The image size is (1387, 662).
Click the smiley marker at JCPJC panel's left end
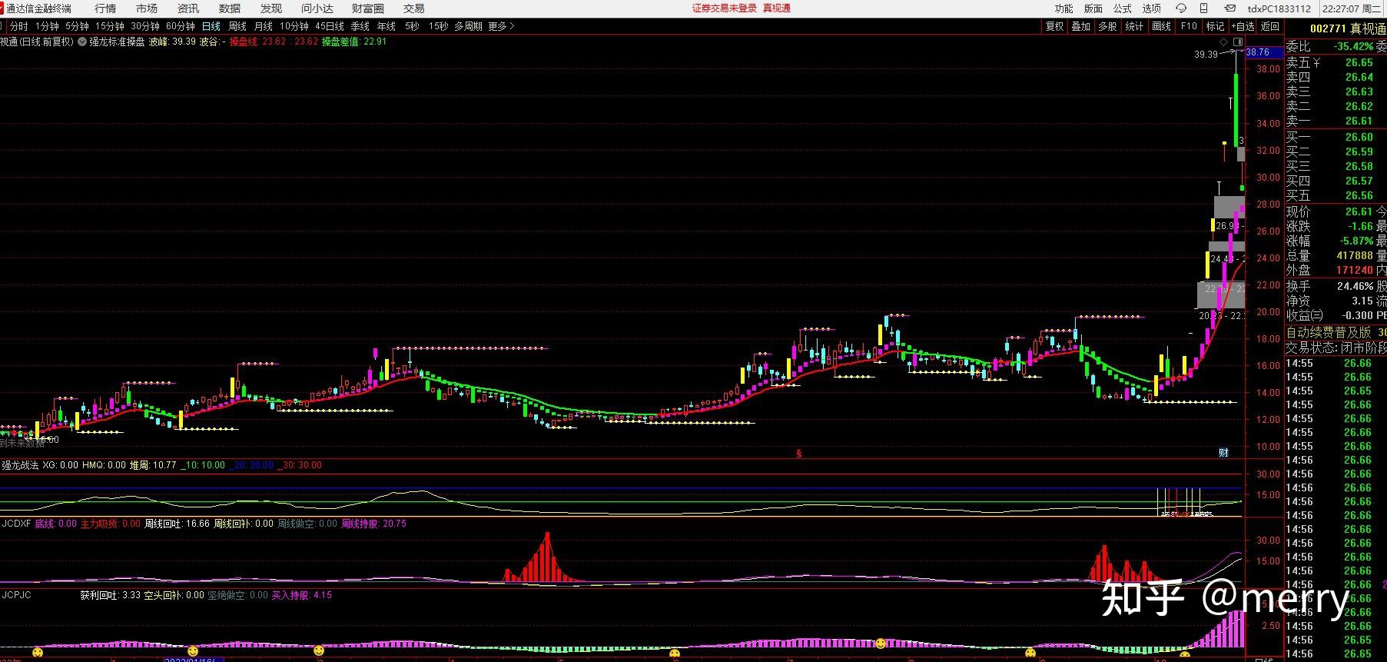pos(37,652)
